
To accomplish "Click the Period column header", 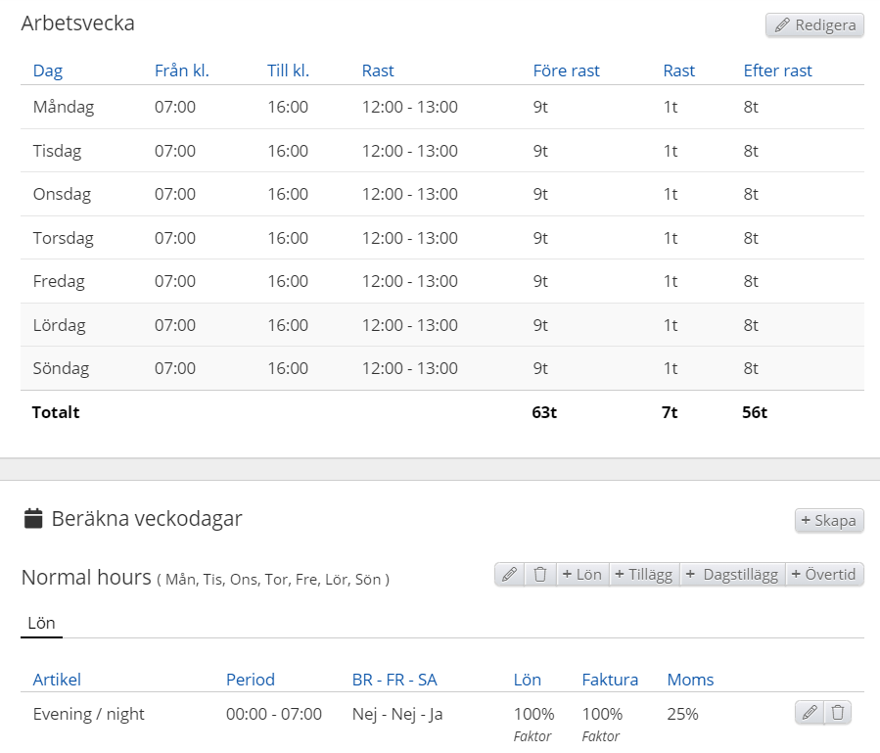I will [251, 680].
